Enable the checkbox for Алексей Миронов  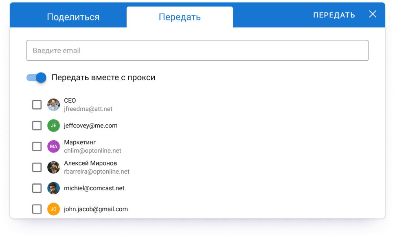pos(37,167)
